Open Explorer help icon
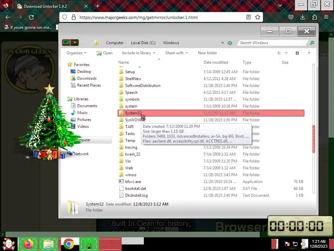334x251 pixels. pos(309,53)
